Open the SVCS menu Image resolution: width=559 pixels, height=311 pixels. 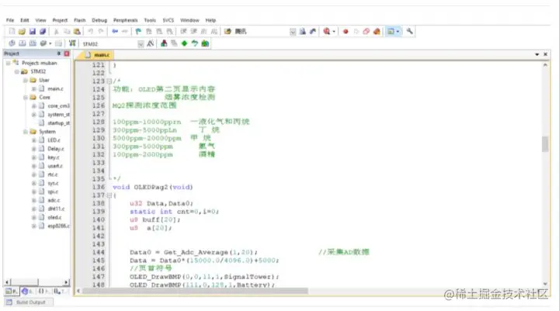pyautogui.click(x=168, y=20)
